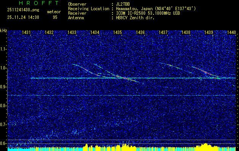Click the kHz axis unit label

[x=3, y=30]
